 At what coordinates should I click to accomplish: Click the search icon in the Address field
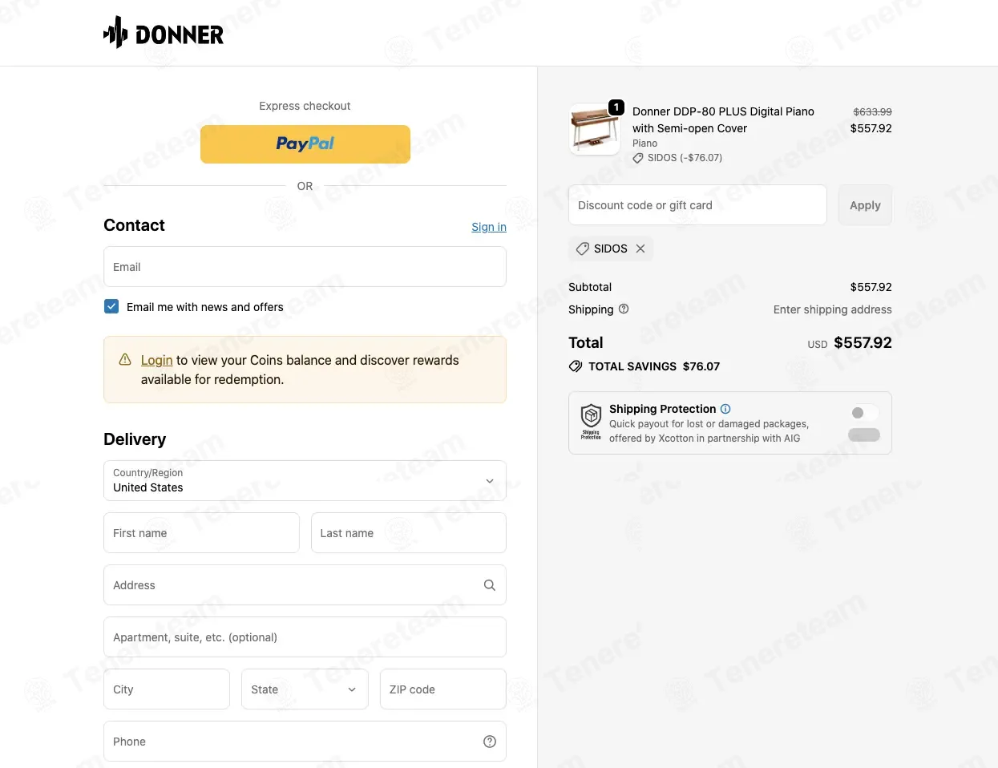point(490,585)
